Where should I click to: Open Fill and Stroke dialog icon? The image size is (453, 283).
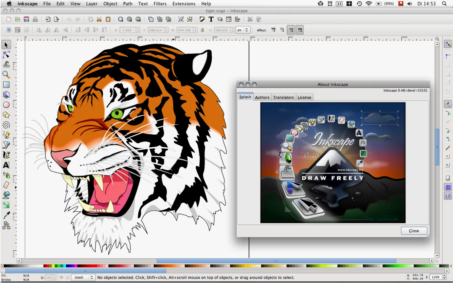(202, 19)
